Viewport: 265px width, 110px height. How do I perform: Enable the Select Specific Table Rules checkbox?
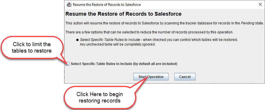[x=68, y=64]
